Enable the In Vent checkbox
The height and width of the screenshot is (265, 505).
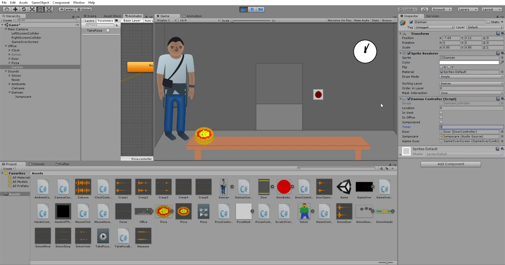(x=441, y=113)
